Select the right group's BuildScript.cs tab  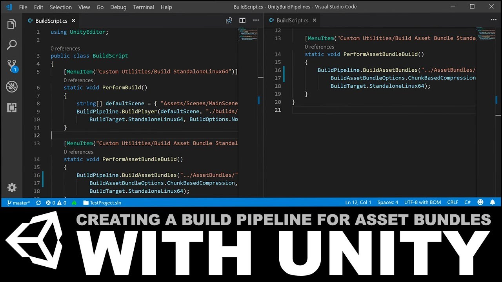tap(293, 20)
